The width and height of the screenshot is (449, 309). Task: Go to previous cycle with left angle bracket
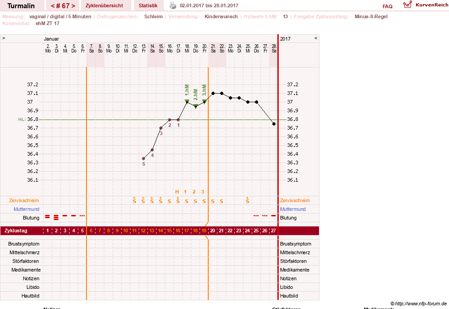(x=53, y=6)
